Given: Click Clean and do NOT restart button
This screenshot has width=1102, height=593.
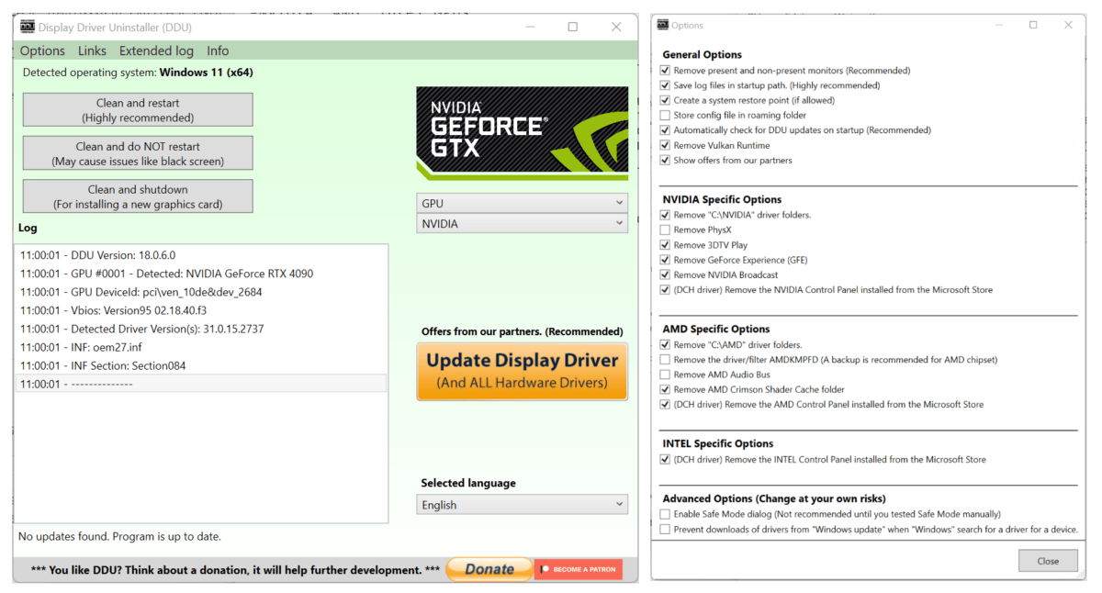Looking at the screenshot, I should tap(138, 153).
